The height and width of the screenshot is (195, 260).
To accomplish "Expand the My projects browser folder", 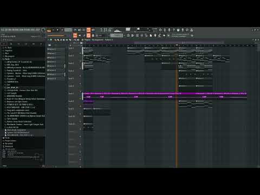I will (x=10, y=56).
